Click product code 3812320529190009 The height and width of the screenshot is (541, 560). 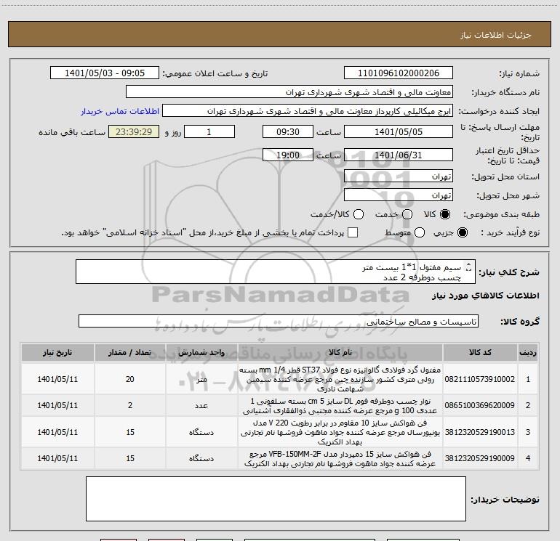[480, 458]
